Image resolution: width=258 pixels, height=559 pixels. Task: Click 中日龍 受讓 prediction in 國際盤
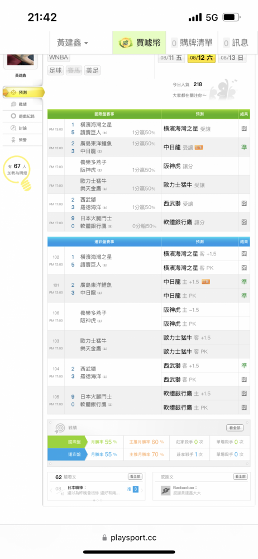(178, 147)
